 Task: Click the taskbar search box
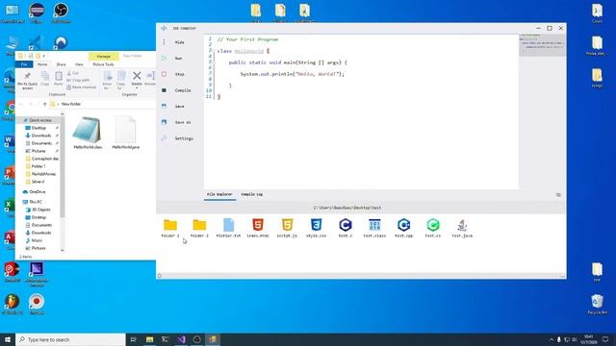click(x=70, y=339)
